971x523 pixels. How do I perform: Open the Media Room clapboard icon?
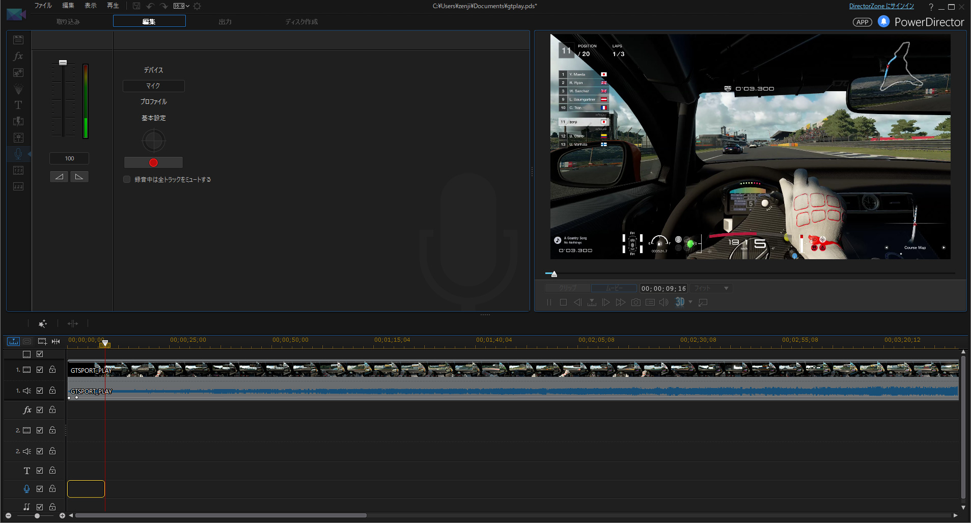click(18, 40)
